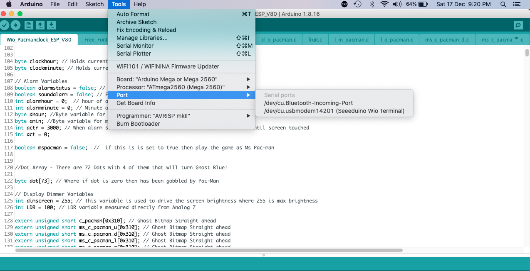
Task: Open the Serial Monitor magnifier icon
Action: [518, 25]
